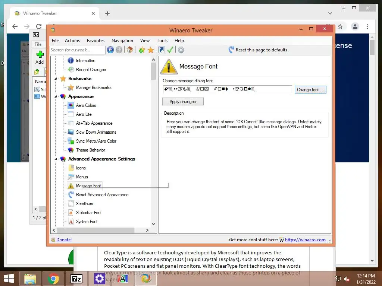Click the Chrome reload button
This screenshot has width=382, height=286.
pyautogui.click(x=39, y=26)
